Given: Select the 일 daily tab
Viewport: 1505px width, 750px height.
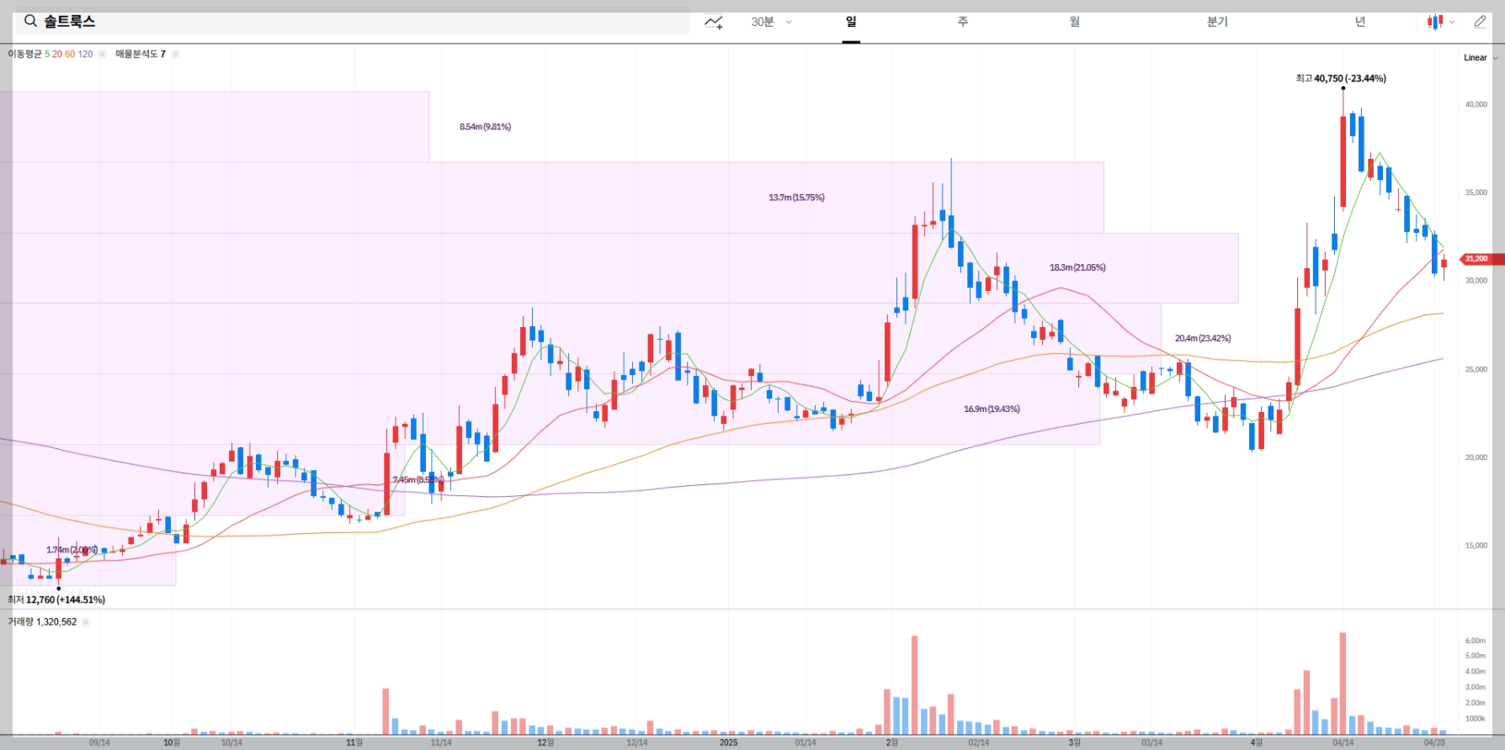Looking at the screenshot, I should tap(851, 22).
